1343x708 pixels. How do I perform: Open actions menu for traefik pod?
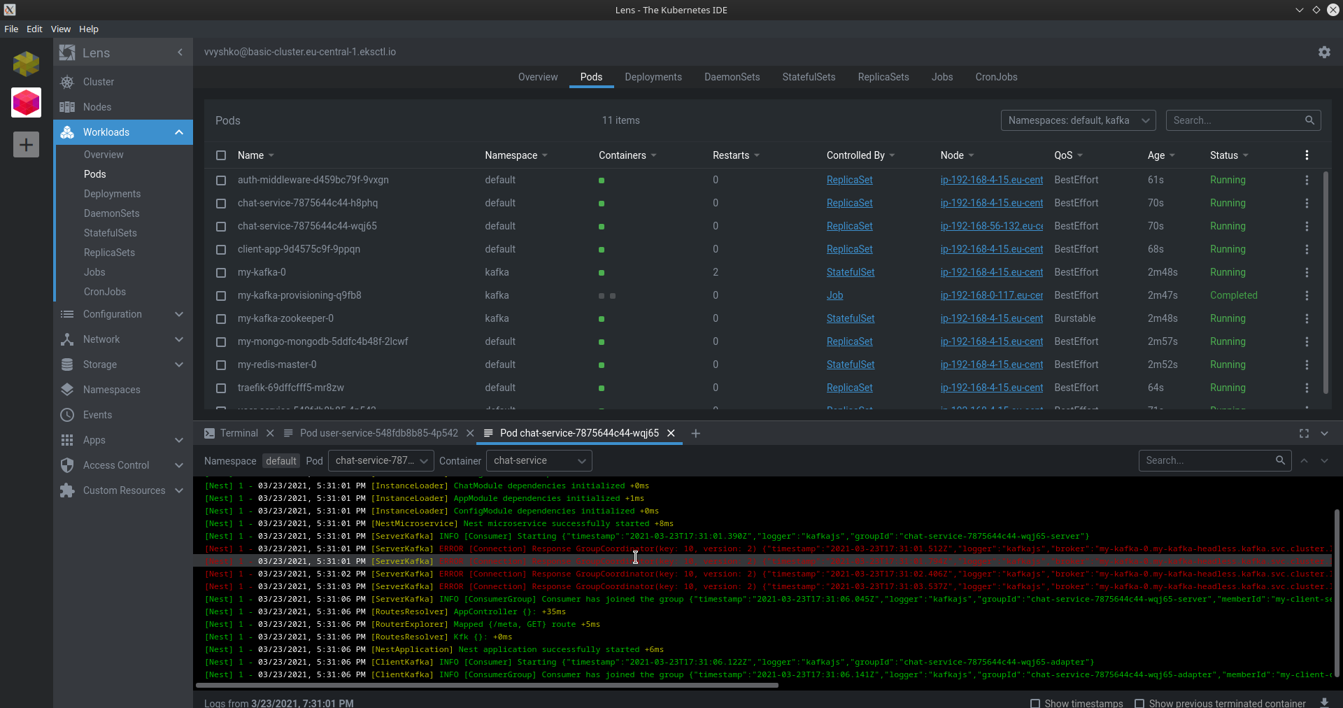tap(1307, 388)
